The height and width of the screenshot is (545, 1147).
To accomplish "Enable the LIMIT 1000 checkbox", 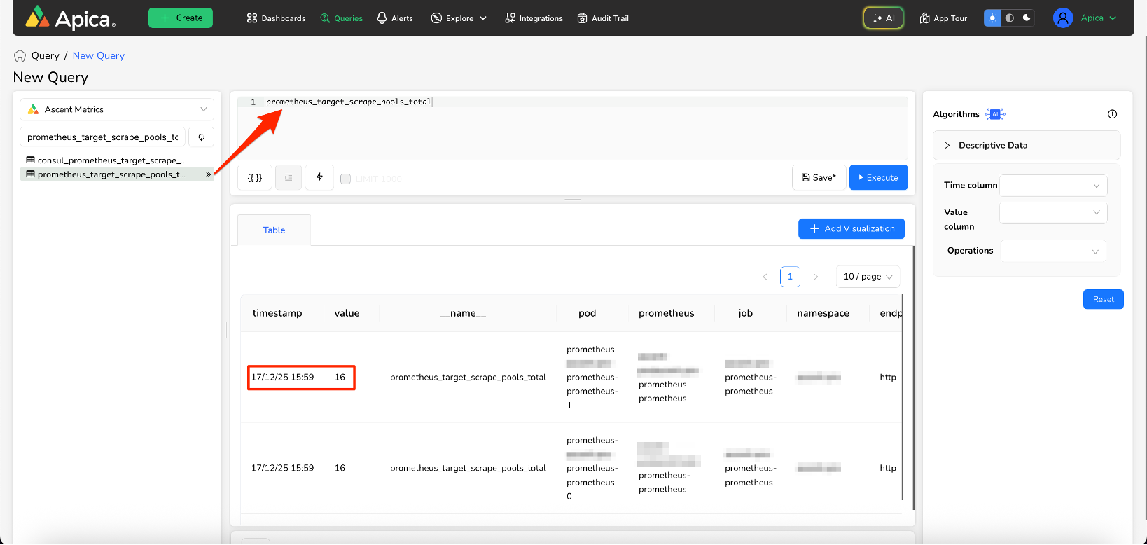I will (x=345, y=179).
